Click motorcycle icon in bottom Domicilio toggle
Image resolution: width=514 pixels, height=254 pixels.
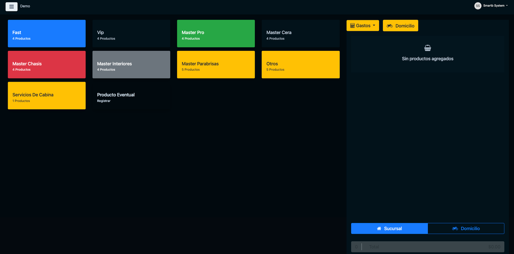(x=455, y=229)
